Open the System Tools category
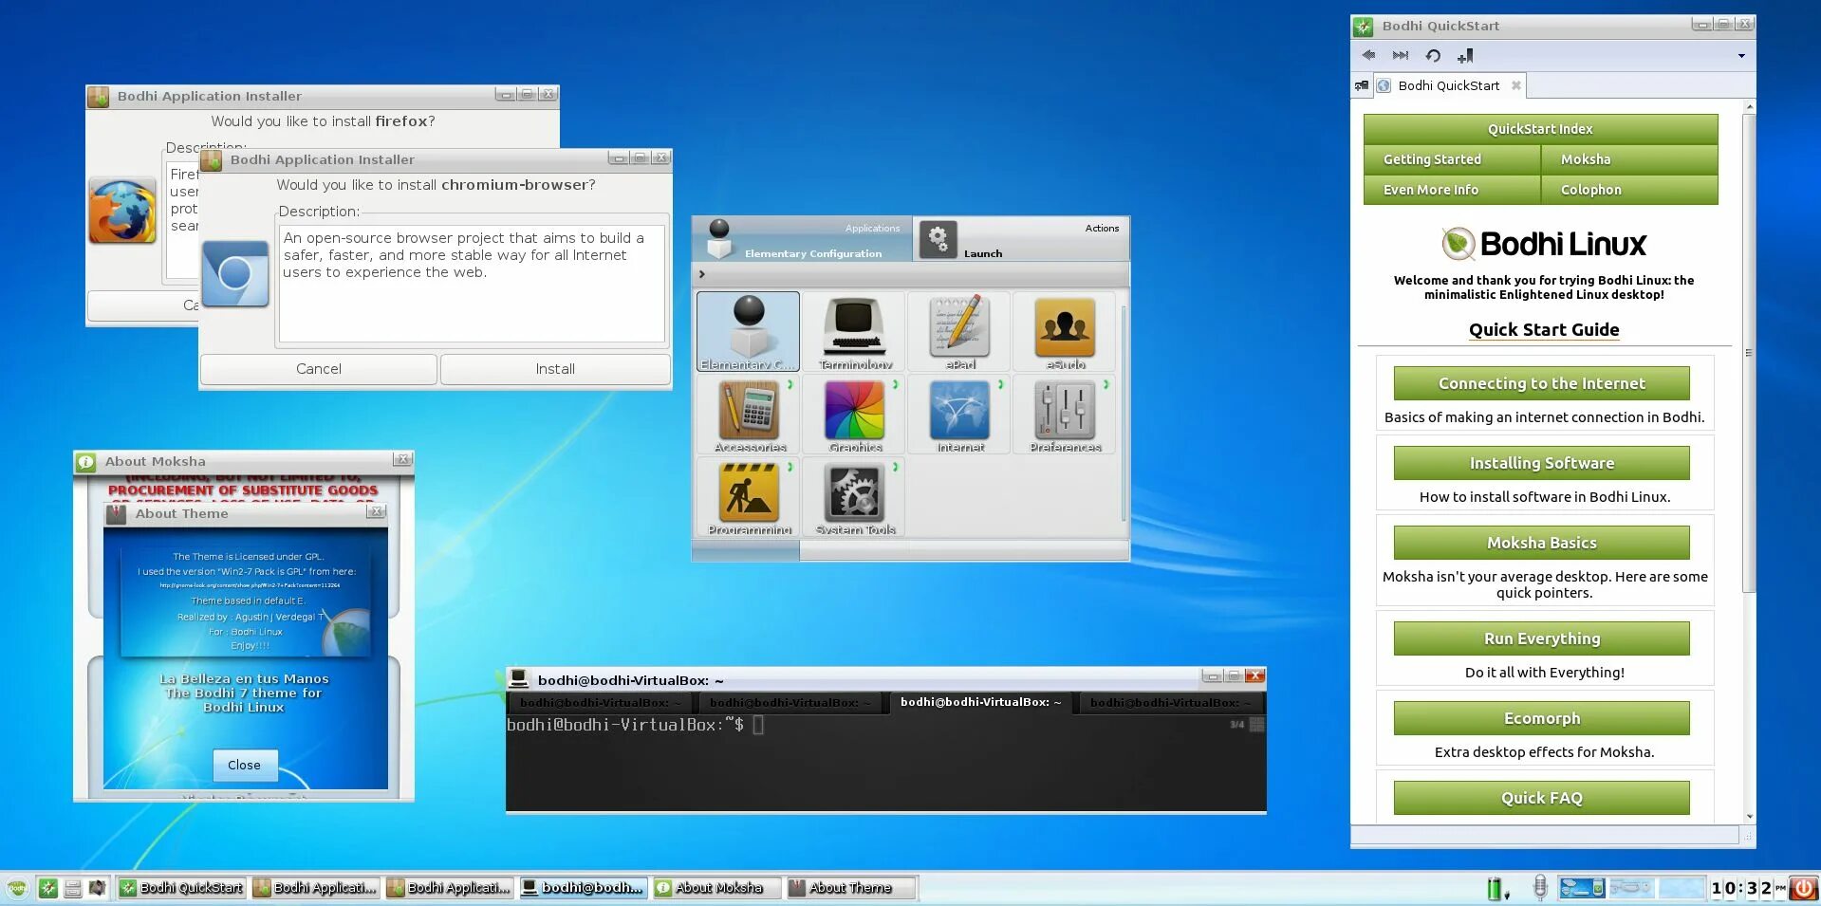 [855, 497]
